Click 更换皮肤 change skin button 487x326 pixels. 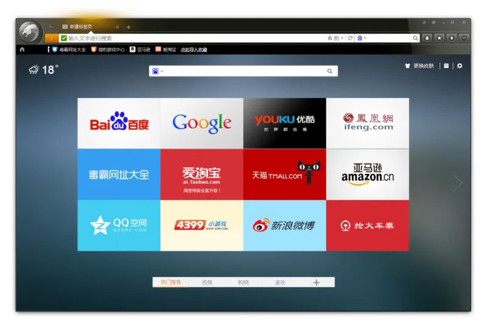click(419, 66)
